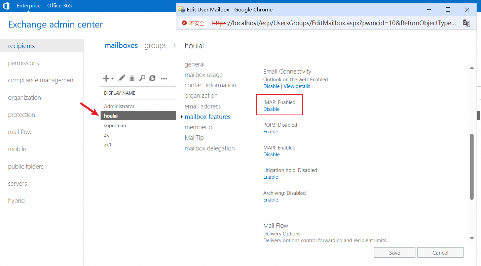Select the groups tab
This screenshot has width=481, height=266.
[155, 46]
